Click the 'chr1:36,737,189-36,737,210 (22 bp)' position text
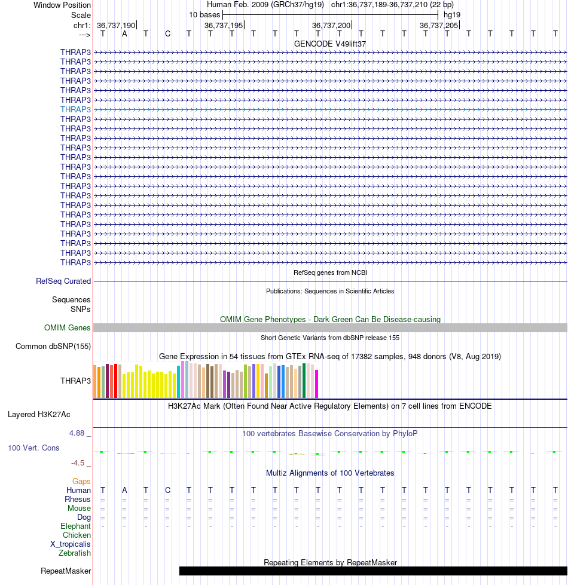The height and width of the screenshot is (585, 568). tap(392, 5)
